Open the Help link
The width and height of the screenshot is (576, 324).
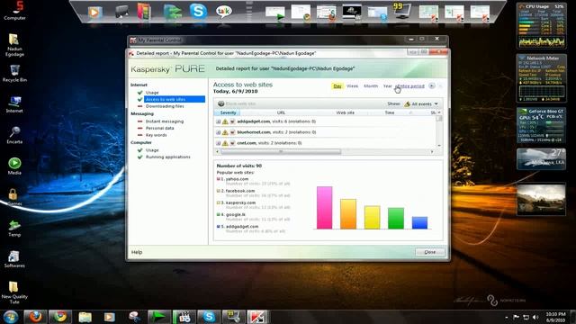(137, 252)
